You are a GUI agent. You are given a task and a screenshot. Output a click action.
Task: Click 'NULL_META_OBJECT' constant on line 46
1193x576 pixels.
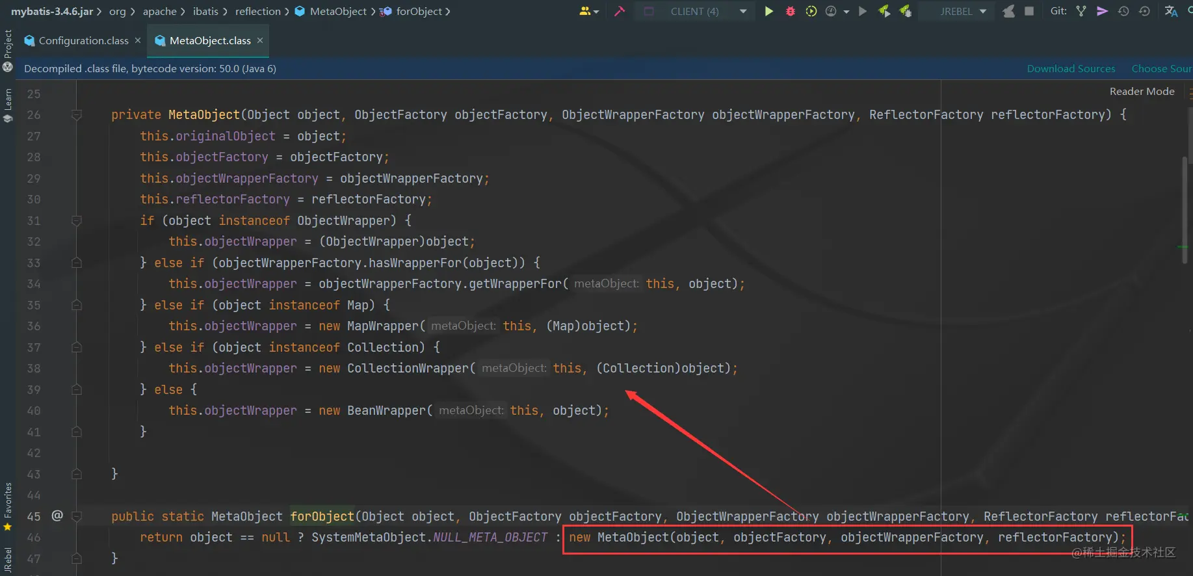491,537
